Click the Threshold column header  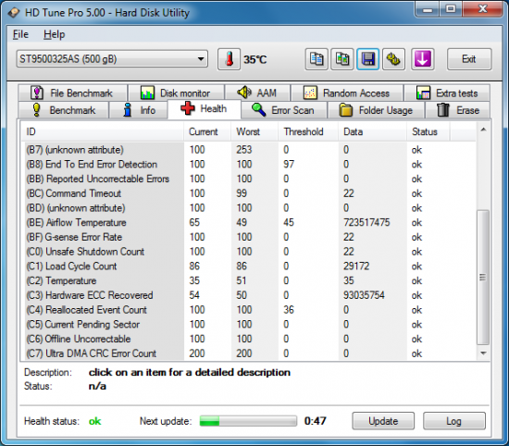pos(308,131)
